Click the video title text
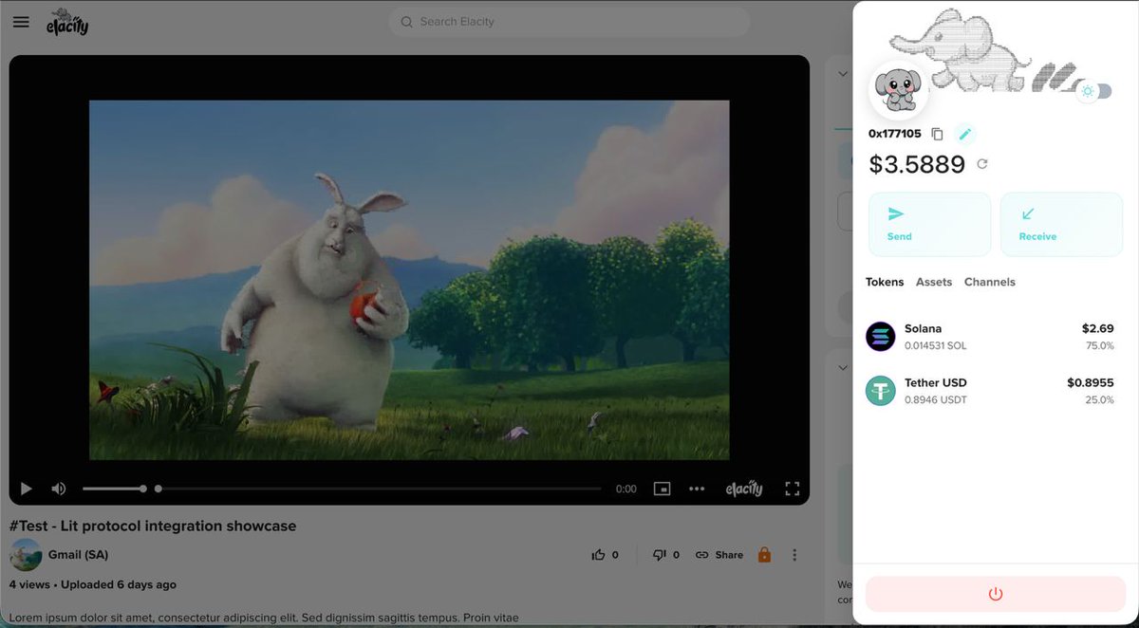The height and width of the screenshot is (628, 1139). point(153,526)
